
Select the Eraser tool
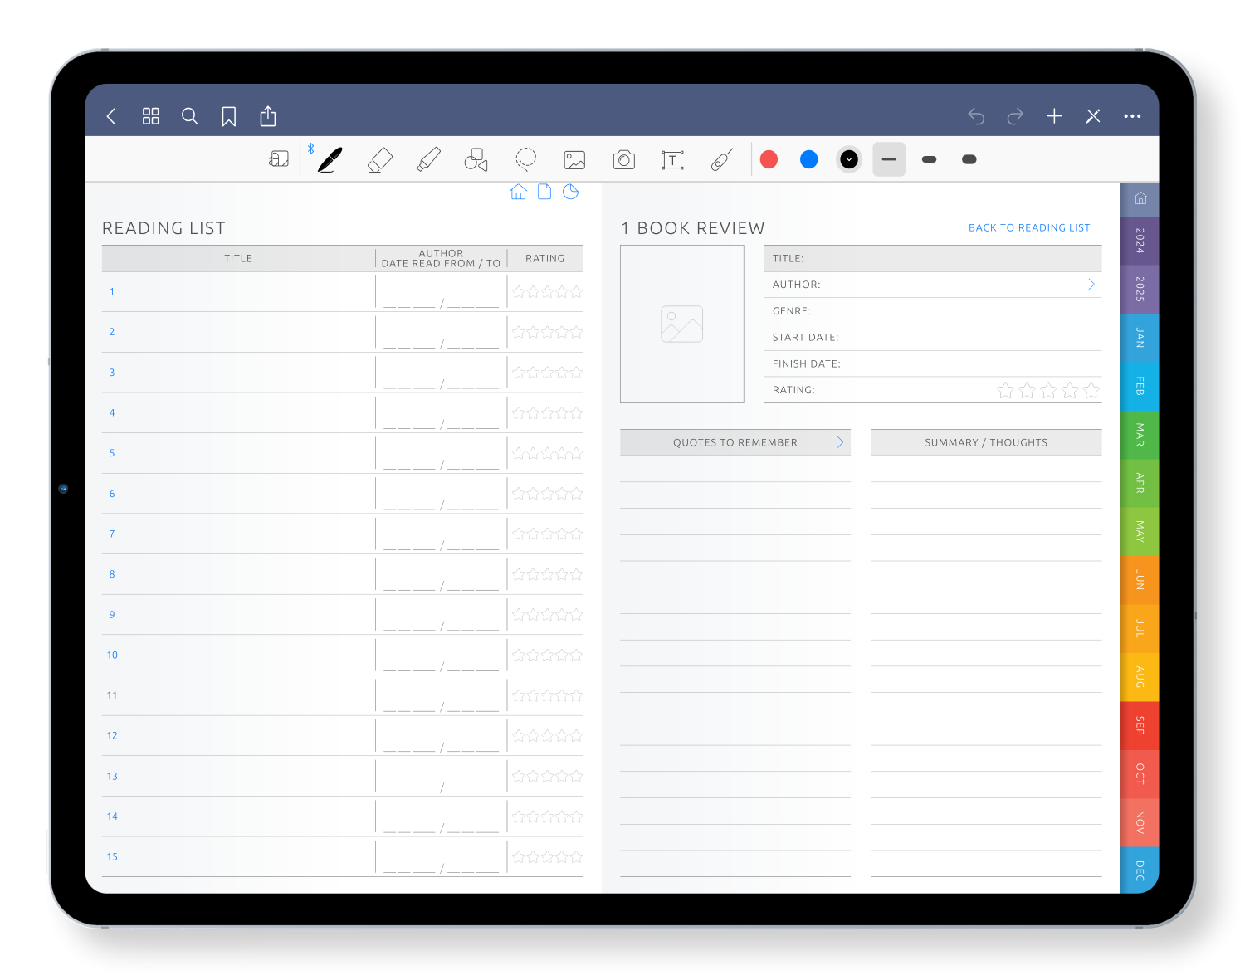pos(379,159)
